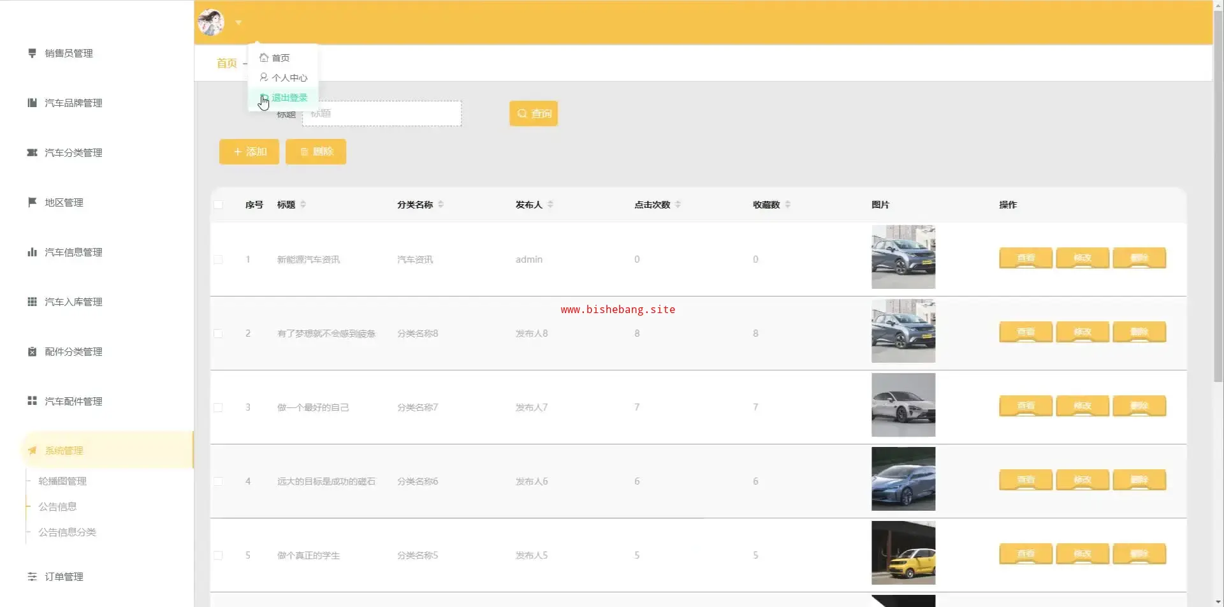The image size is (1224, 607).
Task: Click the 汽车品牌管理 sidebar icon
Action: [x=32, y=103]
